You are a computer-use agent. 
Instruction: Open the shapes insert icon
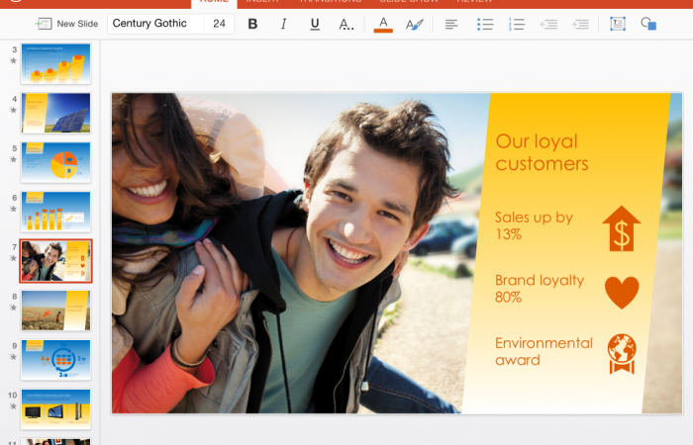coord(648,24)
